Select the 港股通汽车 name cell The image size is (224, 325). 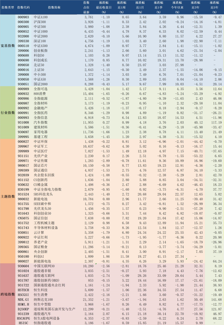coord(42,314)
